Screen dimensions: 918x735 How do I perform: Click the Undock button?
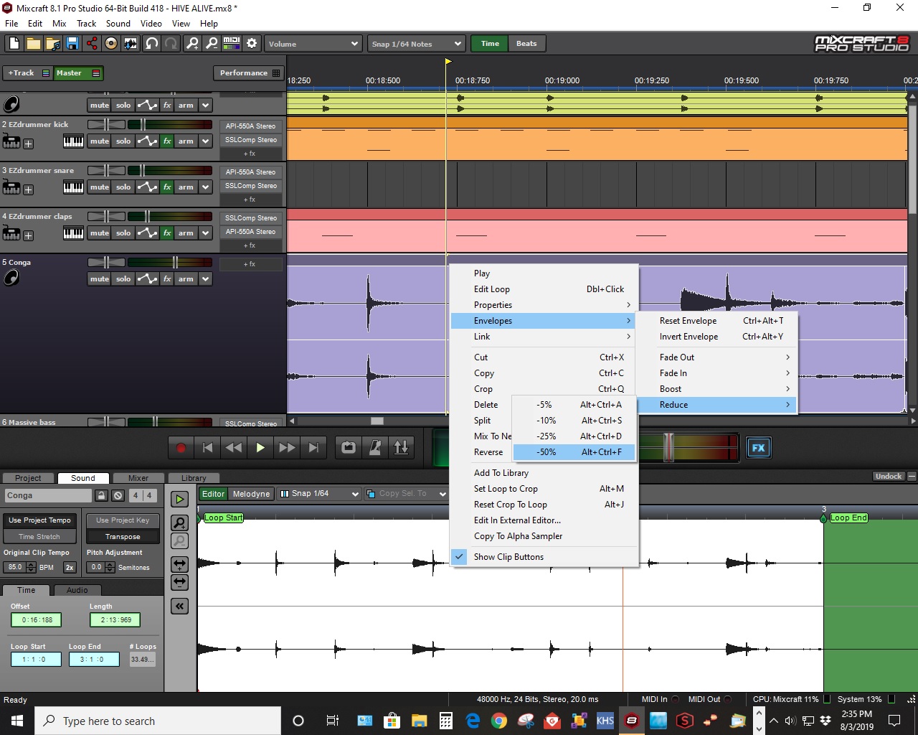889,477
